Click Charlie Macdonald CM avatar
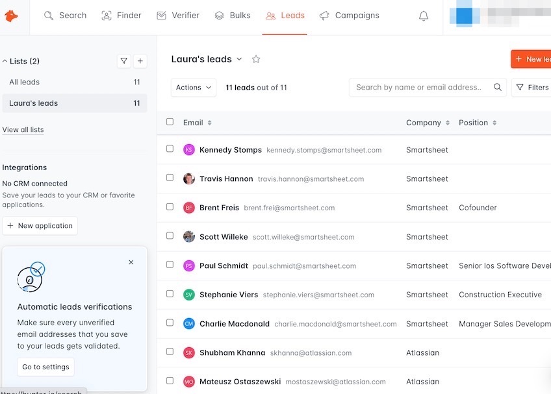551x394 pixels. pyautogui.click(x=188, y=323)
